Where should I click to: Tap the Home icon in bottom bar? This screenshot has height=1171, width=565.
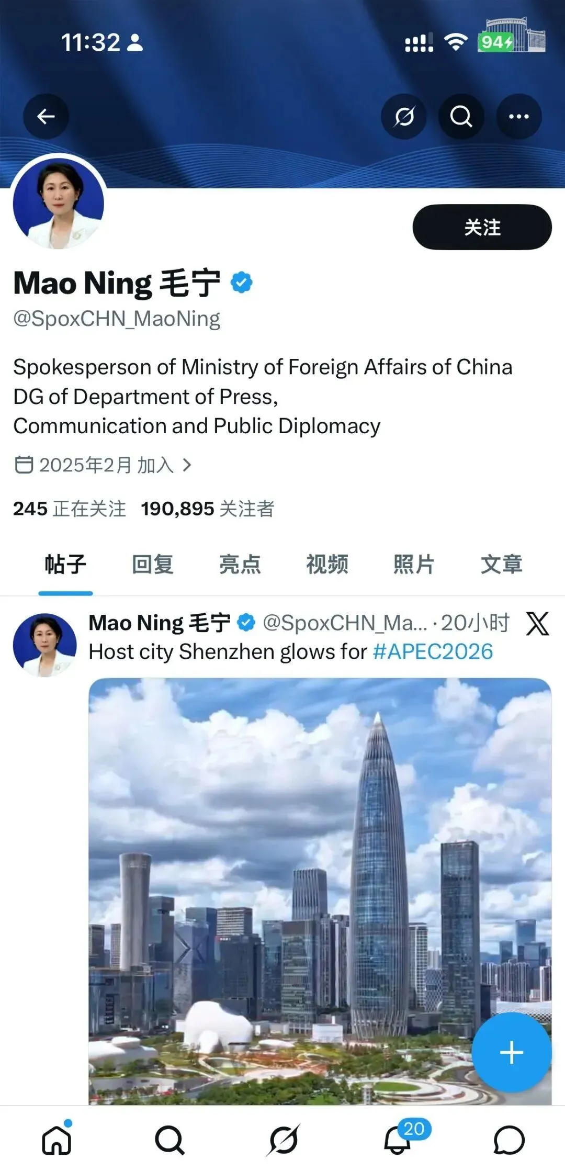tap(56, 1139)
